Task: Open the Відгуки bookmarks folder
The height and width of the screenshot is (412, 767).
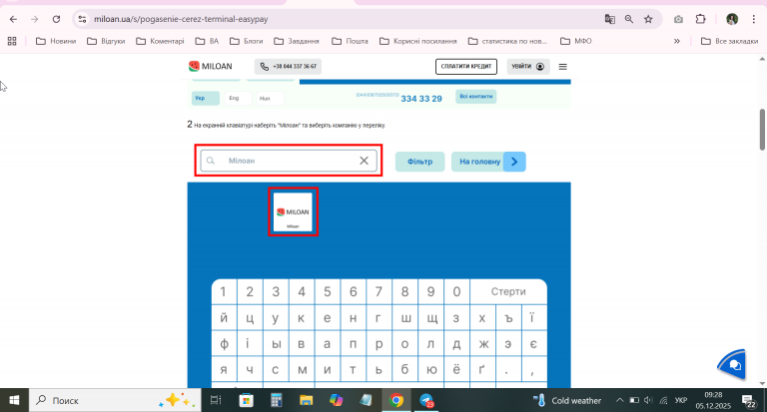Action: tap(106, 41)
